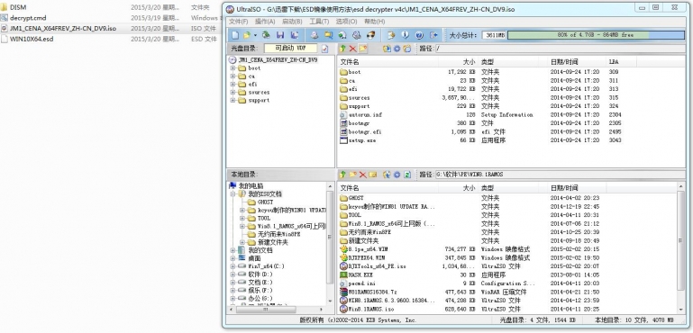Click the refresh icon in the local pane toolbar

[407, 175]
